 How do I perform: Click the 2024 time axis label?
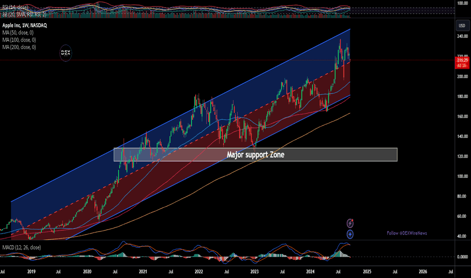310,272
